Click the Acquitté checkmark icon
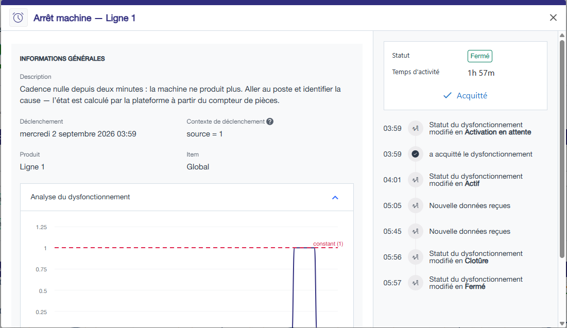 448,95
